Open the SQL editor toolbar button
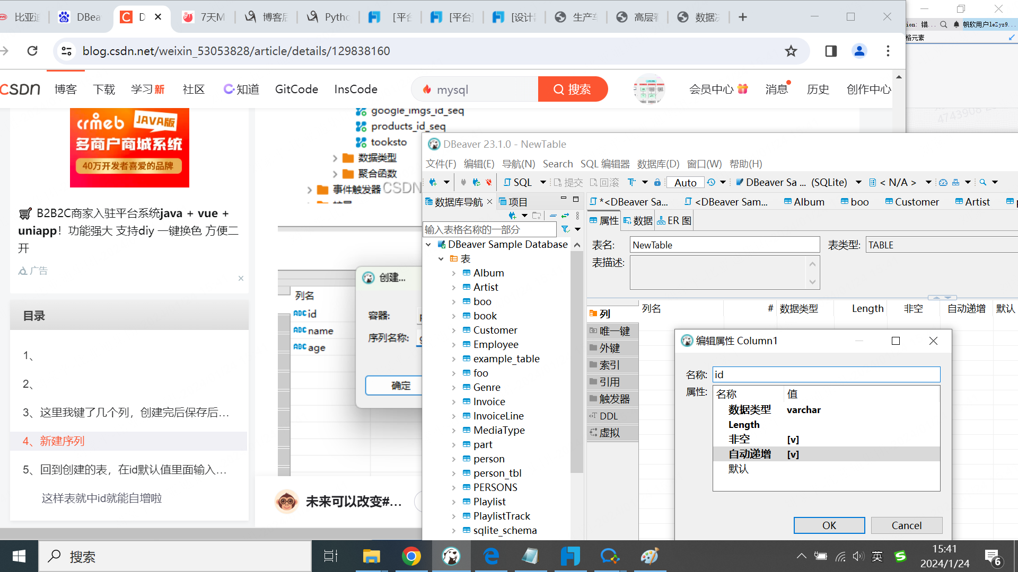The height and width of the screenshot is (572, 1018). tap(518, 182)
